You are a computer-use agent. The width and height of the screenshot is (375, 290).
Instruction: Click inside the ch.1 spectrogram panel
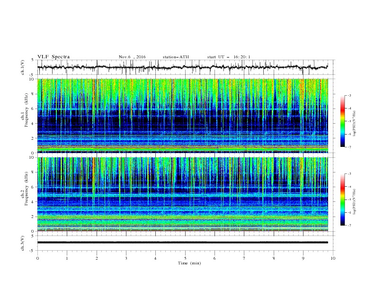[183, 116]
